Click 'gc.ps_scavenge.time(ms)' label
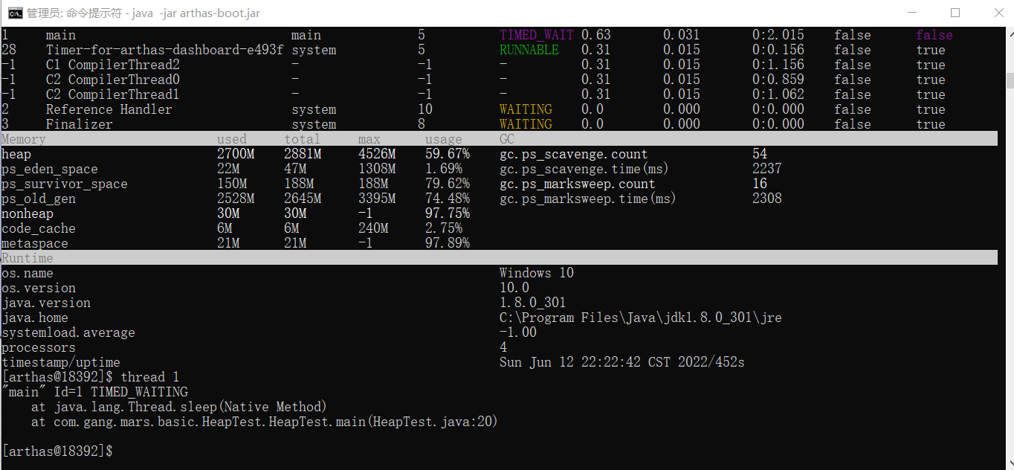Viewport: 1014px width, 470px height. click(x=585, y=169)
